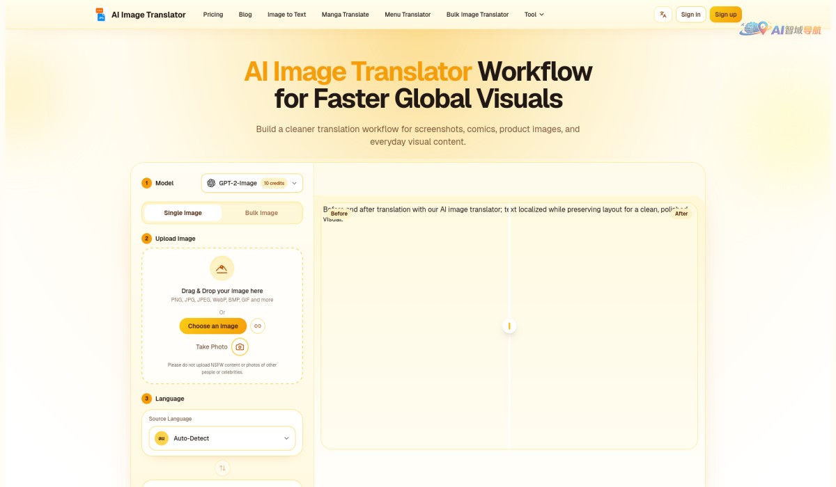Screen dimensions: 836x487
Task: Open the Pricing page
Action: pyautogui.click(x=213, y=15)
